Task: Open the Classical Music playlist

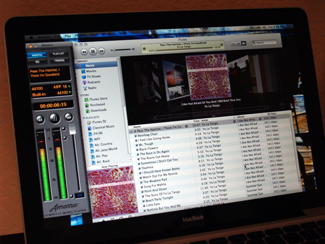Action: [101, 127]
